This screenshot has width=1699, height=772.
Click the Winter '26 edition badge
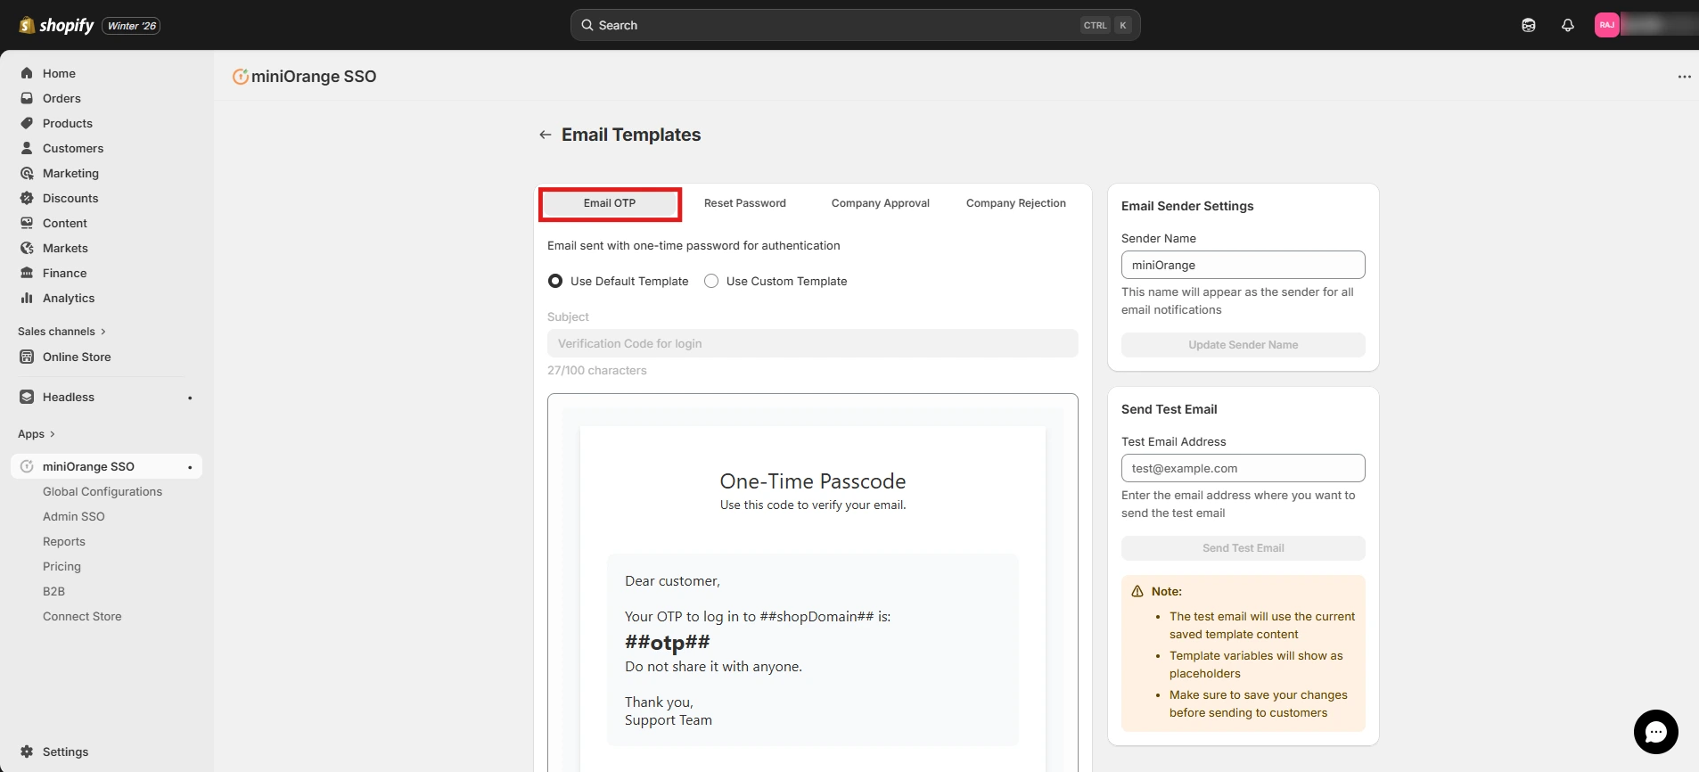(132, 26)
